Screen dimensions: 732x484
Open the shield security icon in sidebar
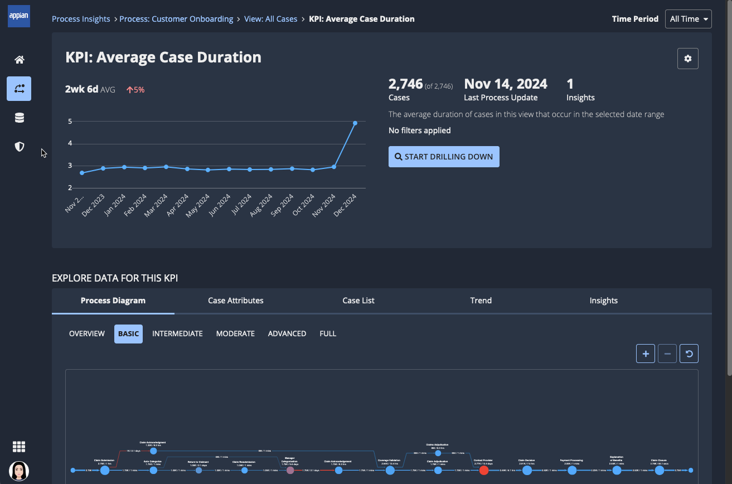click(x=19, y=147)
